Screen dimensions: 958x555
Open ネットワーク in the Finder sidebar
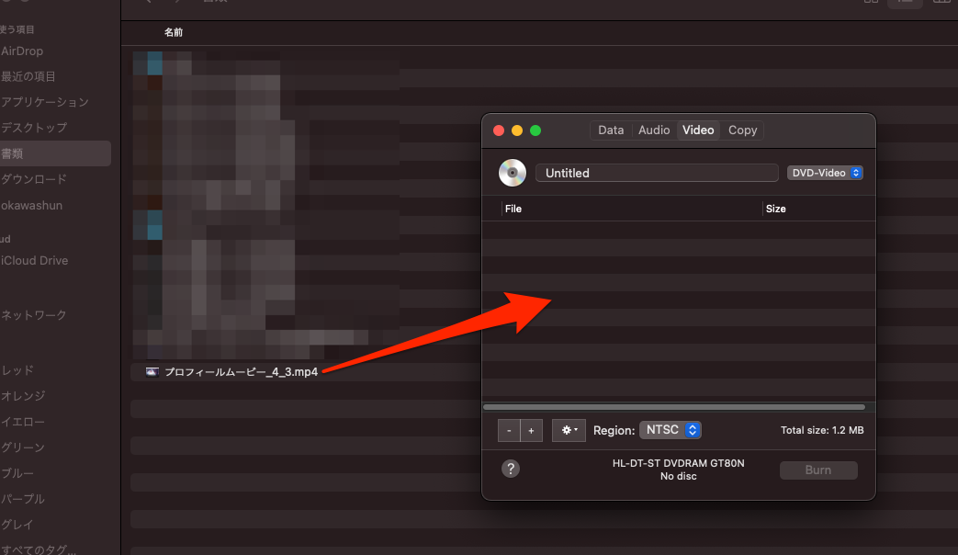(34, 315)
